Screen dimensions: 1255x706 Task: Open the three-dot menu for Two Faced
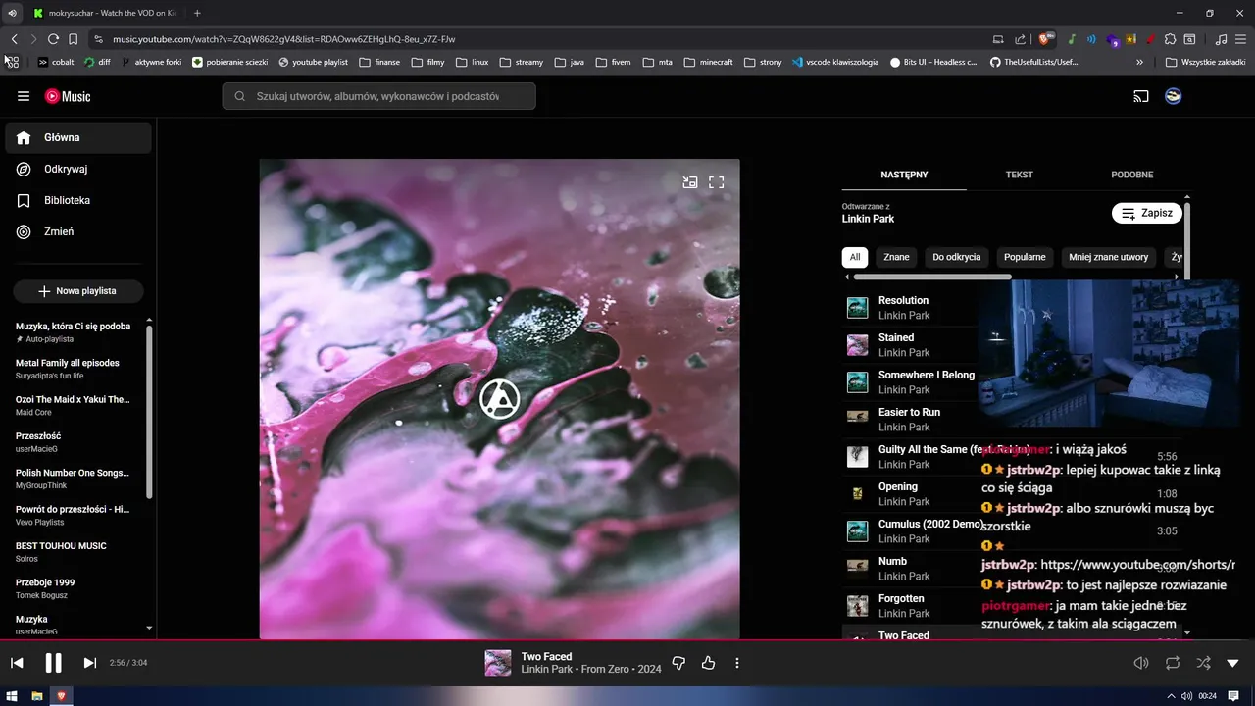(x=737, y=664)
